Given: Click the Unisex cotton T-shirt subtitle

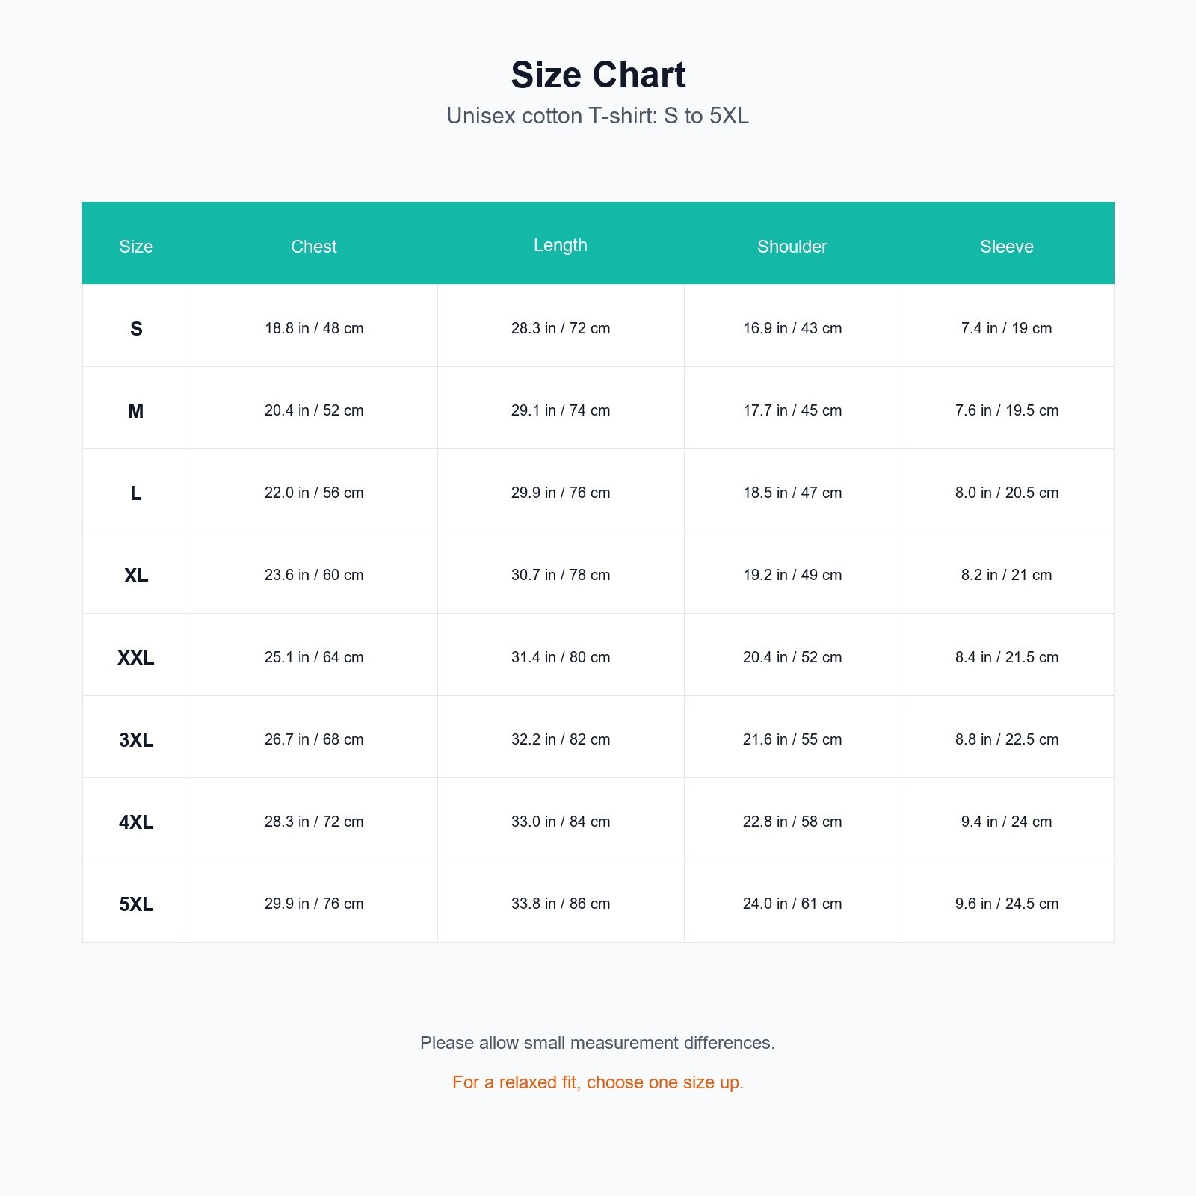Looking at the screenshot, I should click(x=598, y=116).
